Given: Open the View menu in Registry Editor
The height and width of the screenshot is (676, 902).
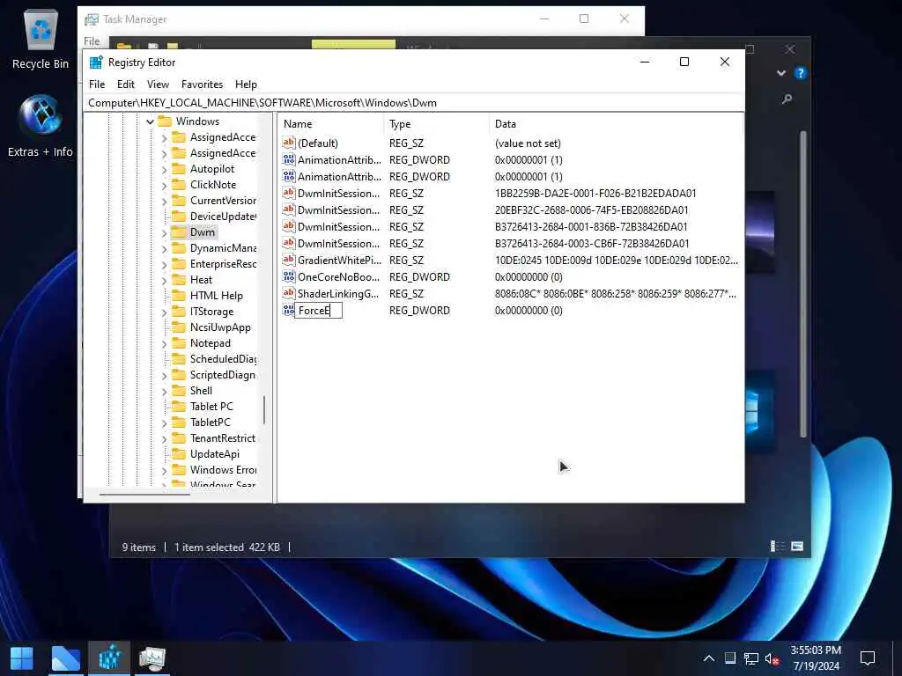Looking at the screenshot, I should point(158,84).
